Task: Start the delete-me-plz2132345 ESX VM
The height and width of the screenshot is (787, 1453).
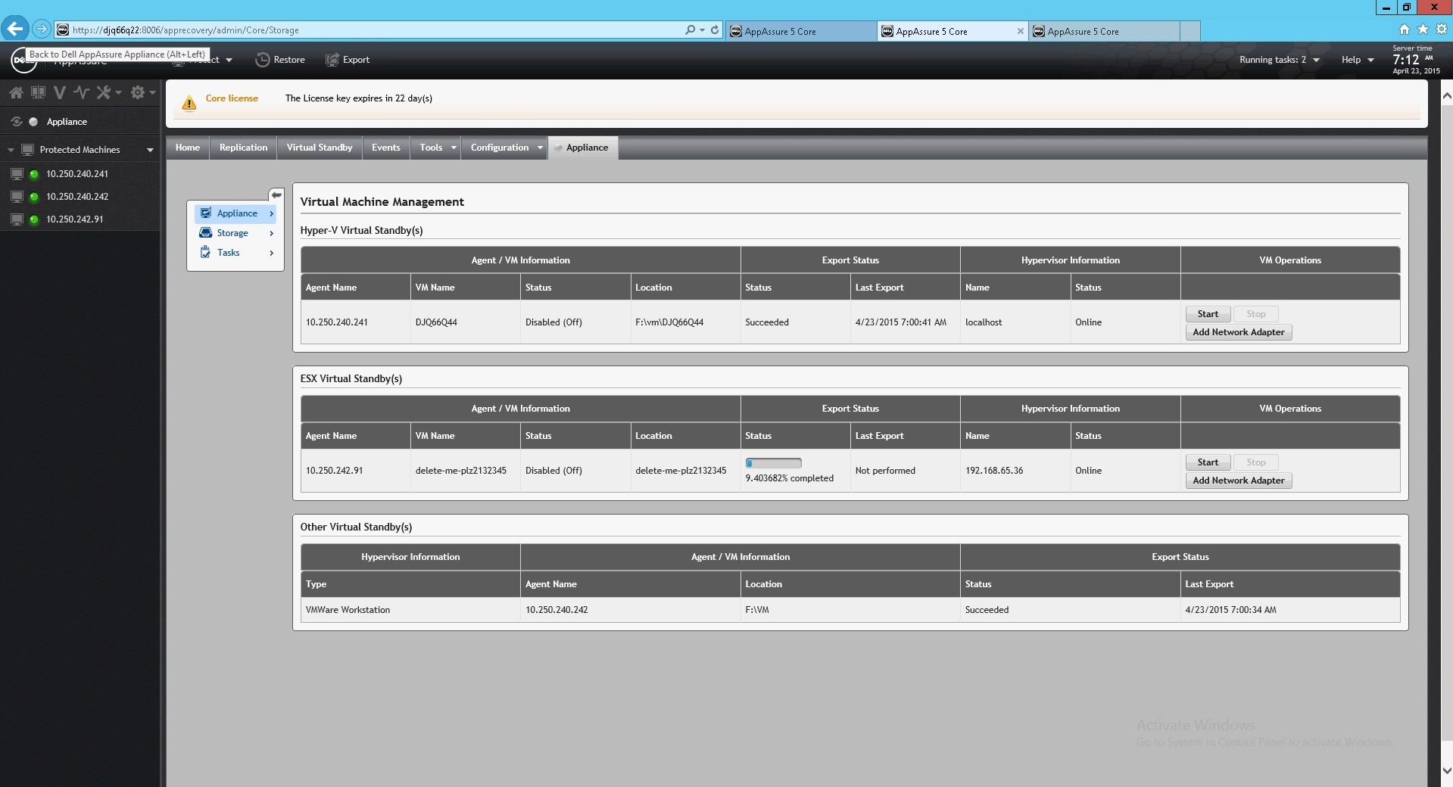Action: pos(1208,462)
